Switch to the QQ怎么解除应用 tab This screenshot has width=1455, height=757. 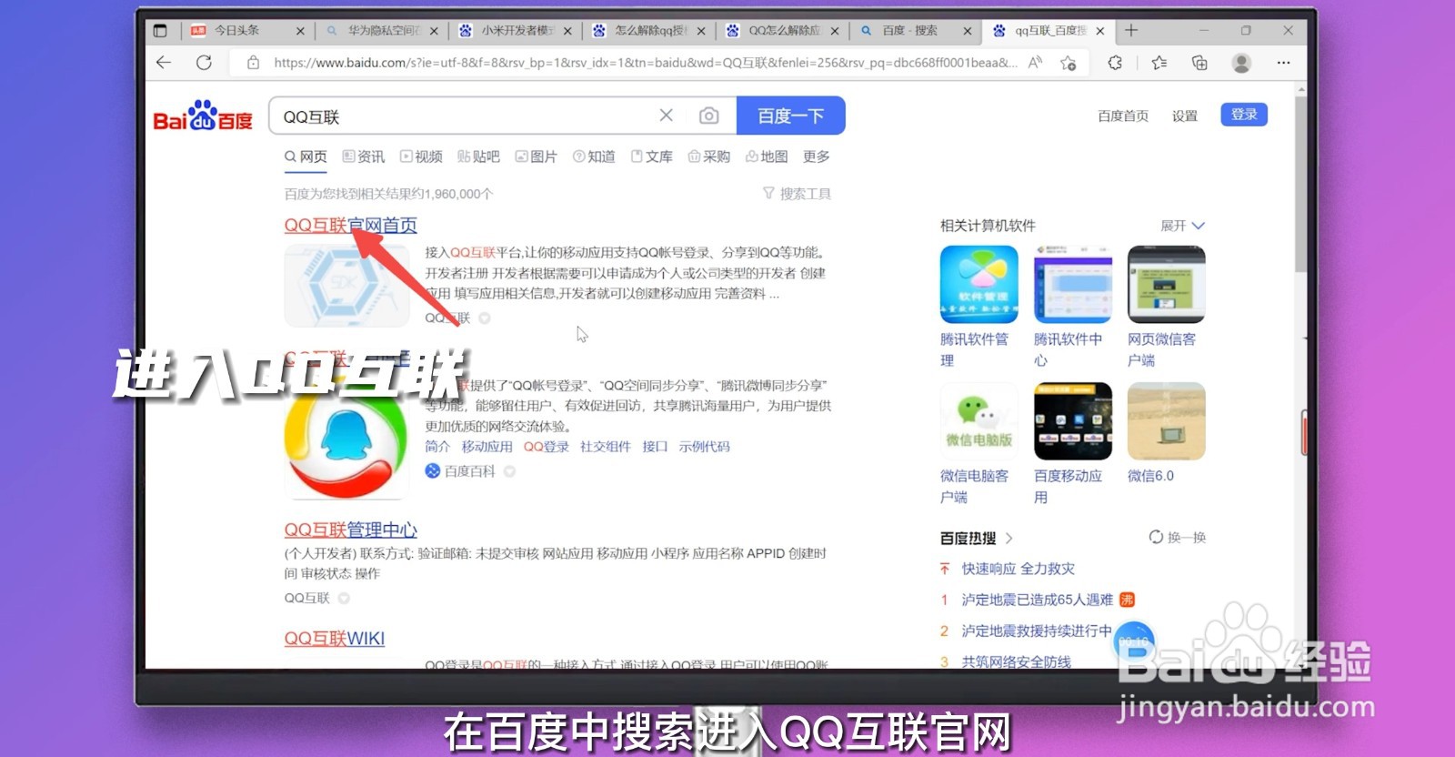click(782, 31)
